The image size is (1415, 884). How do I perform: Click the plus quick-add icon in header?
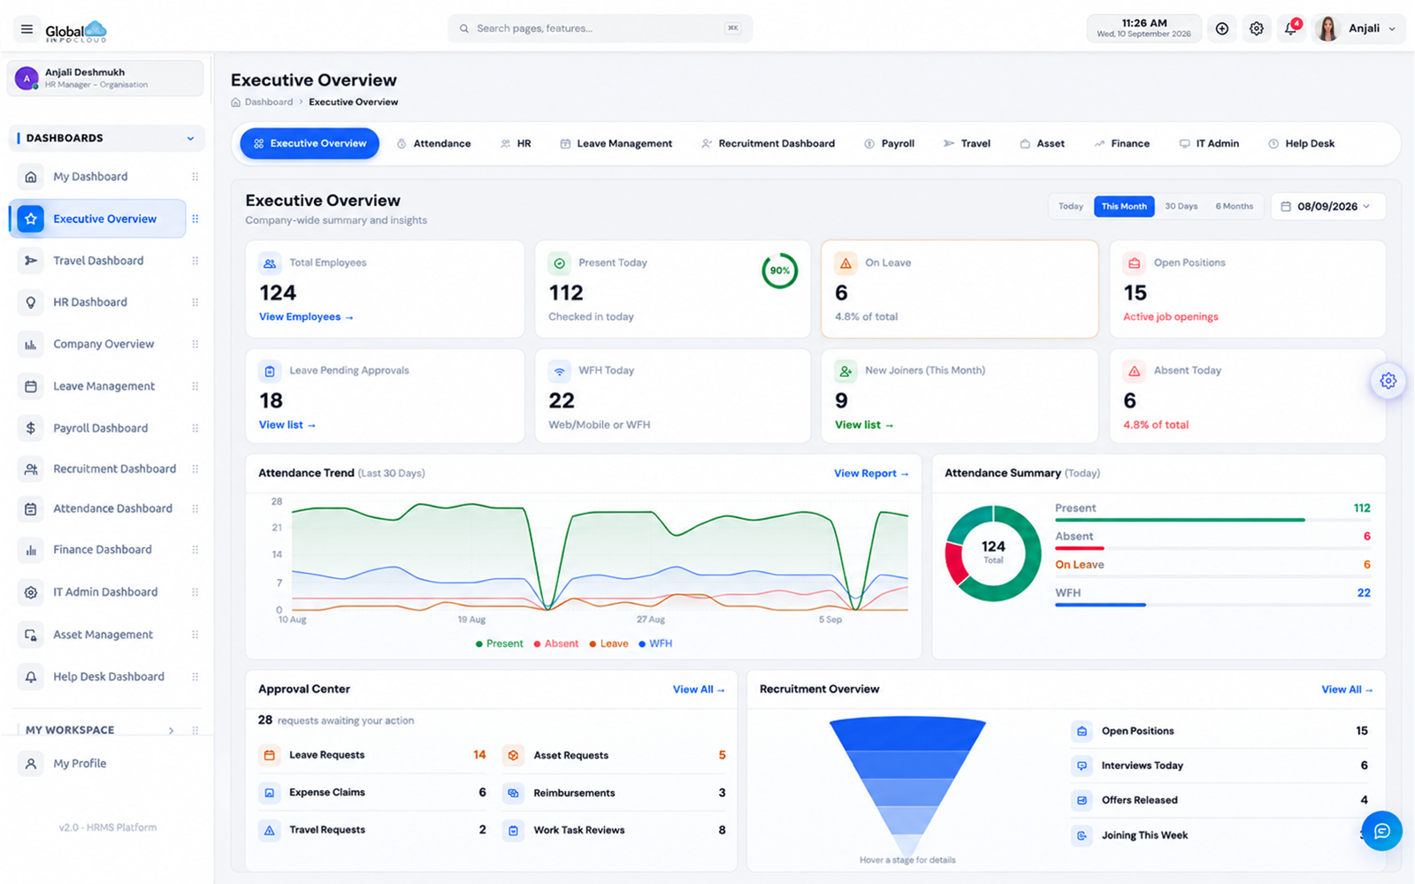1222,29
